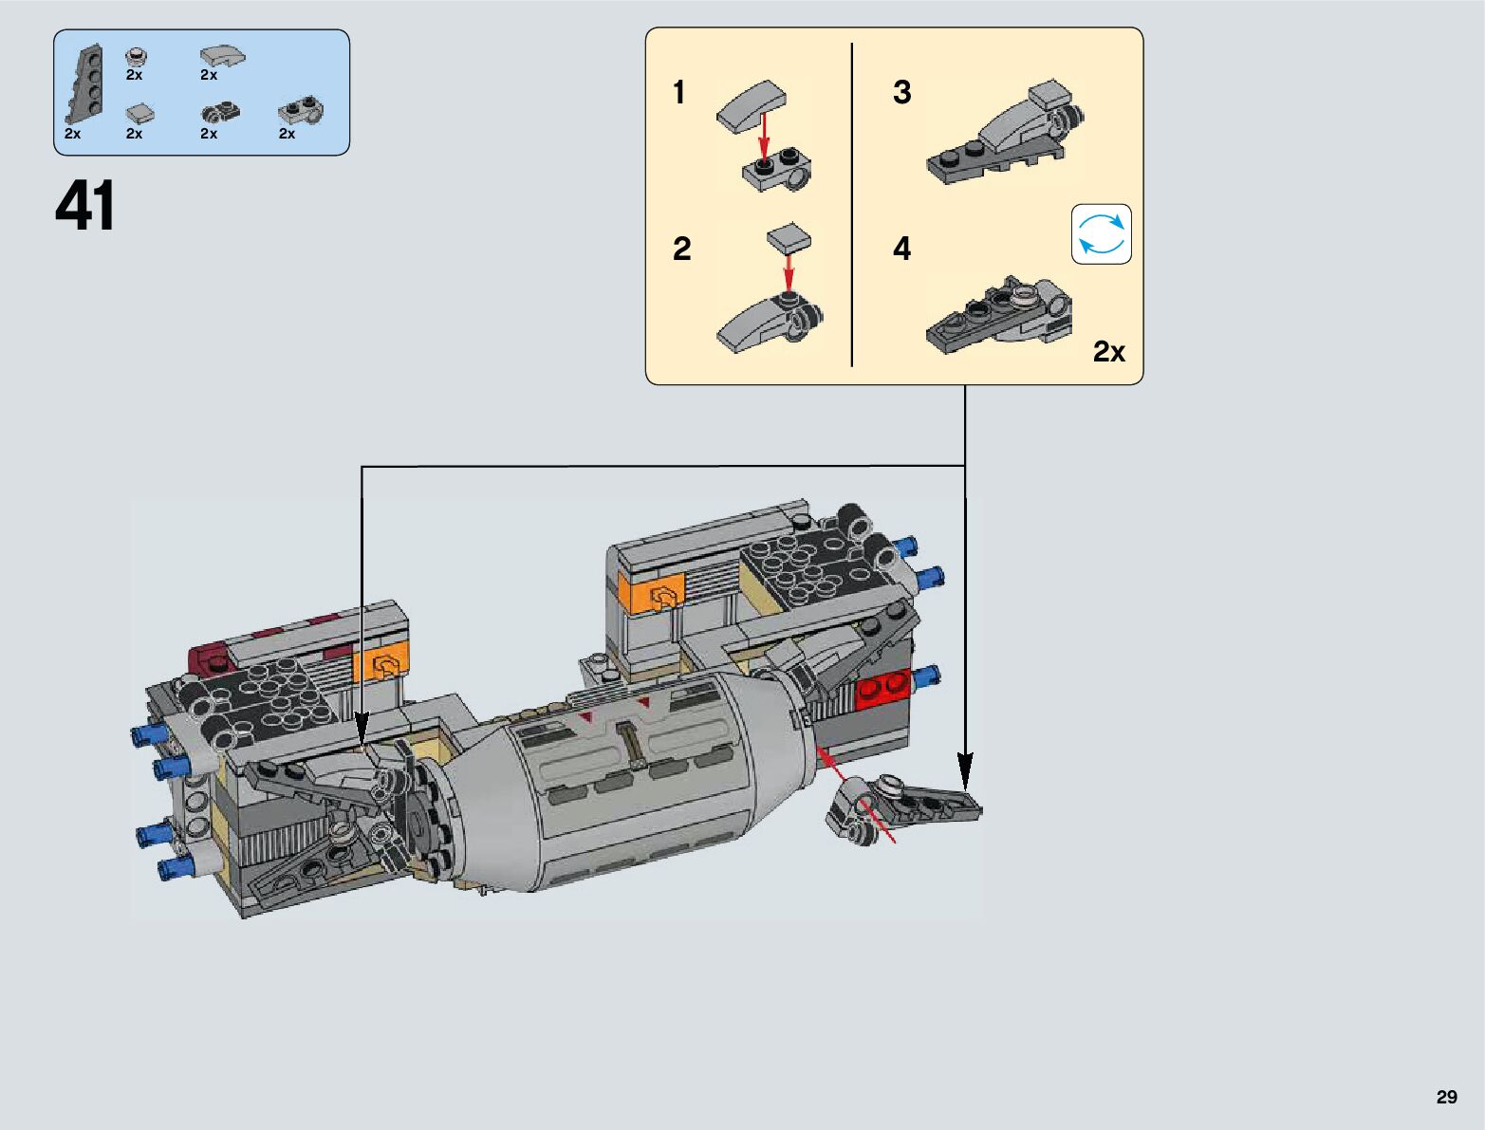Screen dimensions: 1485x1130
Task: Choose the gray side-hole plate in the parts list
Action: (x=302, y=111)
